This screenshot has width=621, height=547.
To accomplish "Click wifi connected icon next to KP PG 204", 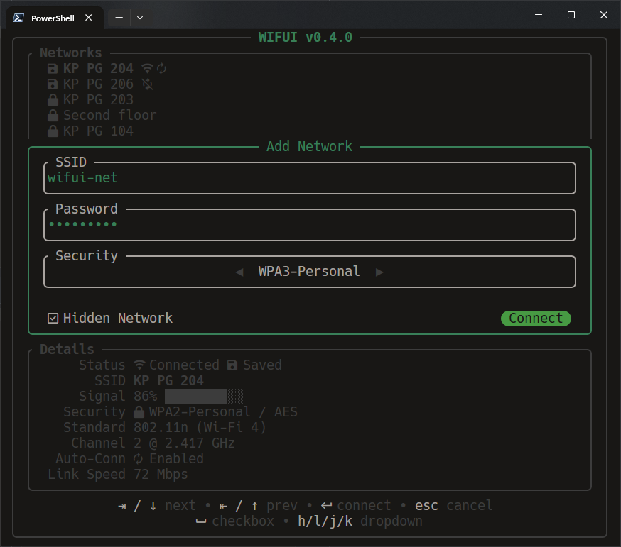I will (147, 68).
